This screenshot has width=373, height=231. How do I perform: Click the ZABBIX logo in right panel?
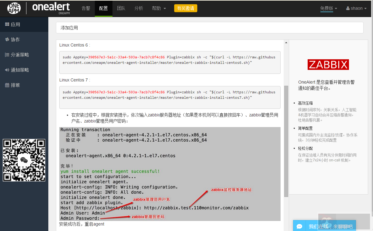coord(328,64)
